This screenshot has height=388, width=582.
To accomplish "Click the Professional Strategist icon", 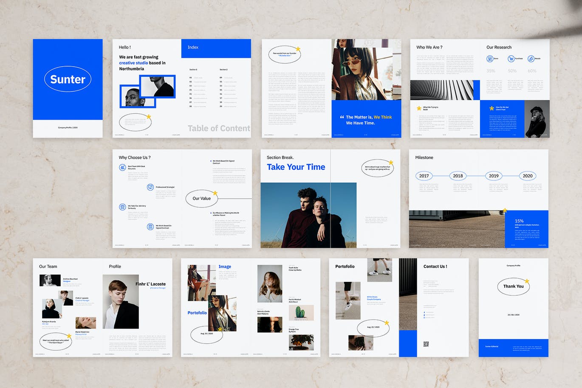I will point(150,187).
